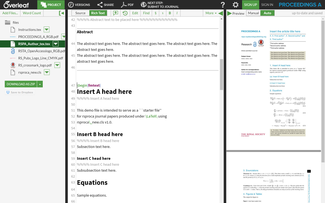Apply italic formatting with the I button
Image resolution: width=325 pixels, height=203 pixels.
pos(177,13)
